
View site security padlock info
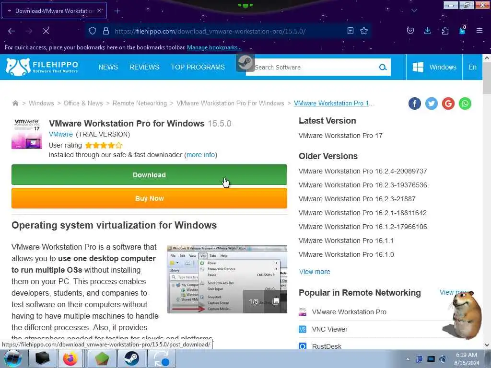tap(106, 31)
